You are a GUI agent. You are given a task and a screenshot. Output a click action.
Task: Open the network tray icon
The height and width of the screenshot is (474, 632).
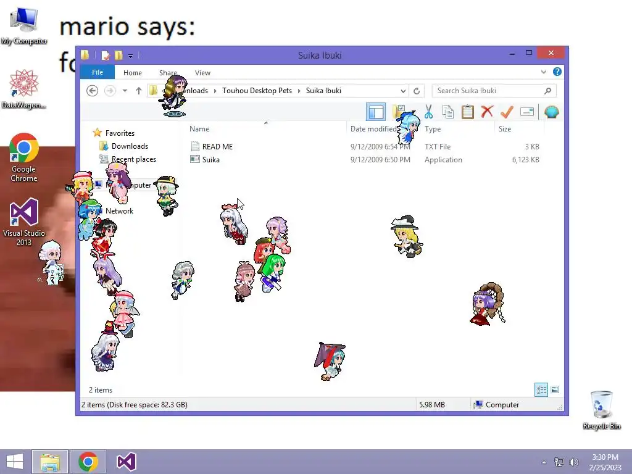[559, 462]
